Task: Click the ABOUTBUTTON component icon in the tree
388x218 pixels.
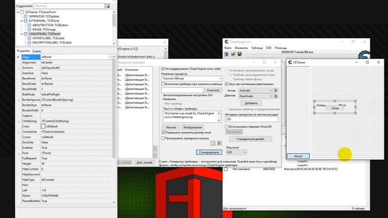Action: tap(30, 25)
